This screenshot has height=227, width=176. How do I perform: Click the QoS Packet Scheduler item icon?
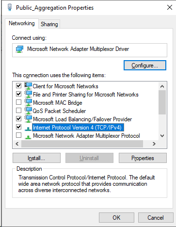tap(28, 111)
